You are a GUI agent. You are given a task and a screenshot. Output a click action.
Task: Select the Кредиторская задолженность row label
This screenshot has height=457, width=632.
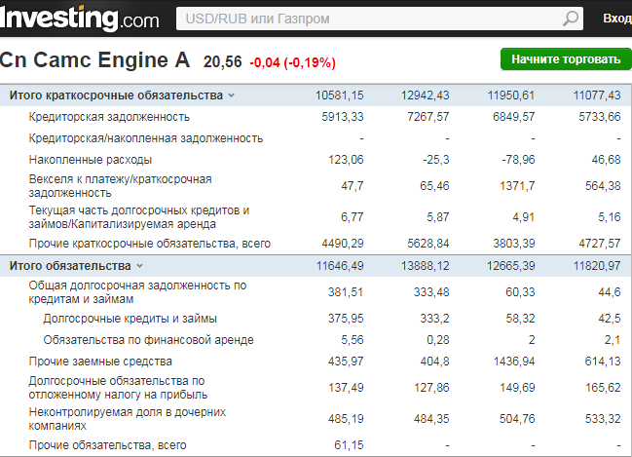click(109, 117)
